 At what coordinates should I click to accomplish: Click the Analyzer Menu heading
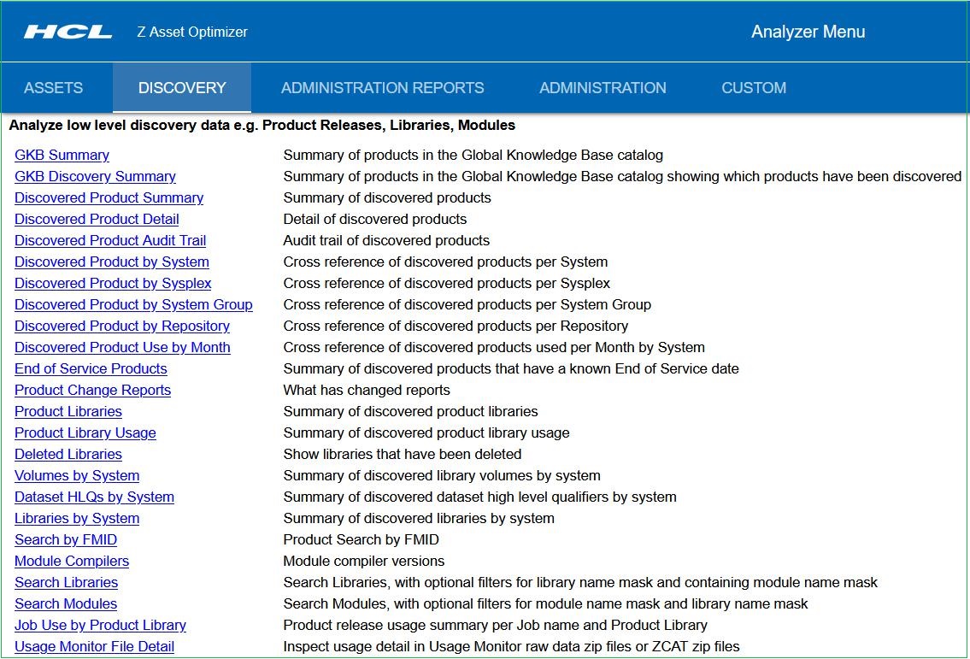coord(808,32)
